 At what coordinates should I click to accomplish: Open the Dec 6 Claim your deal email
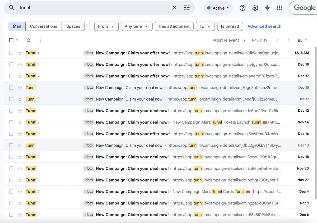158,215
